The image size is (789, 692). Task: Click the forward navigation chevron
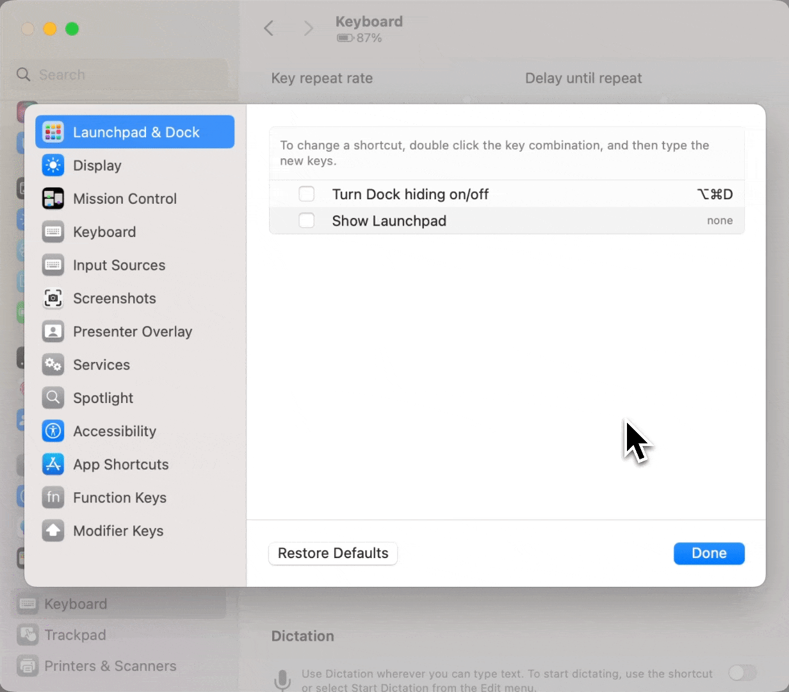(309, 28)
